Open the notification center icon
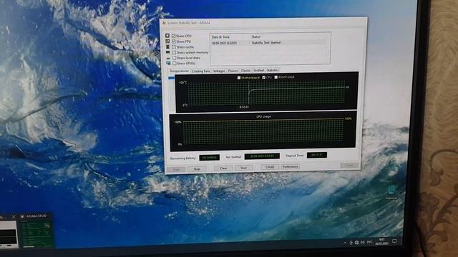Screen dimensions: 458x257 tap(394, 241)
